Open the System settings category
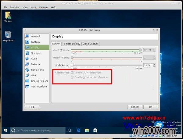Image resolution: width=183 pixels, height=139 pixels. (x=37, y=42)
